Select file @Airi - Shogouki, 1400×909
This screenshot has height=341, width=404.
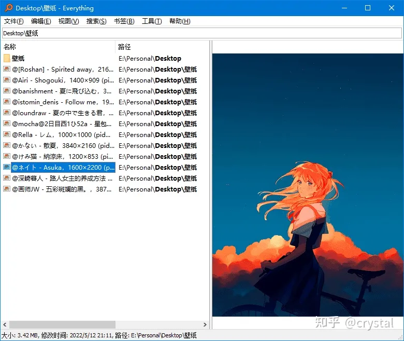point(63,80)
